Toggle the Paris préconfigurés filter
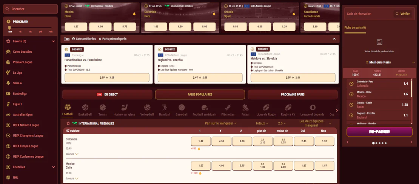The image size is (419, 184). tap(112, 39)
